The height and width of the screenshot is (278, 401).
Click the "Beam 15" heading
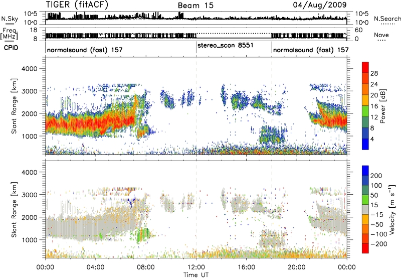195,6
